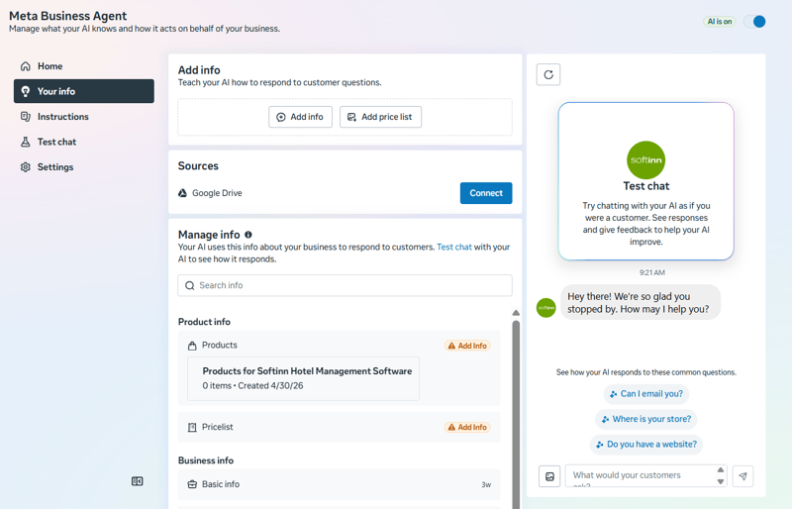Click 0 items Created 4/30/26 text
Image resolution: width=792 pixels, height=509 pixels.
pyautogui.click(x=252, y=385)
